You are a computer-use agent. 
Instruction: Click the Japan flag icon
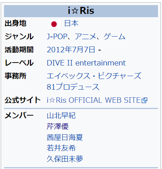[x=54, y=24]
